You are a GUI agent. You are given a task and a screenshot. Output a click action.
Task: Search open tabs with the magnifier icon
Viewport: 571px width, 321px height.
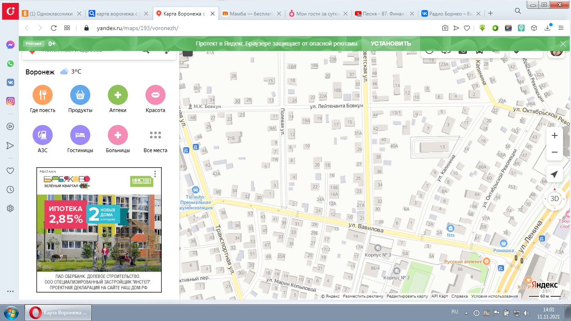click(x=518, y=11)
